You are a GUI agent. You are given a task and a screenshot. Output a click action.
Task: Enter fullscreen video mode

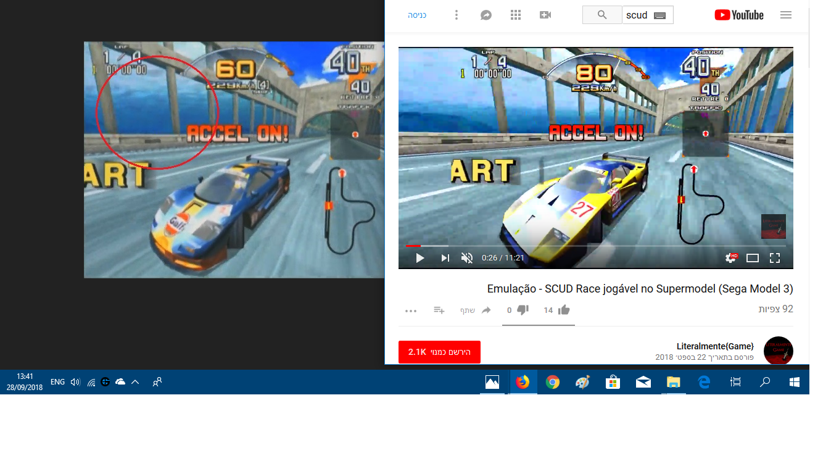[775, 258]
